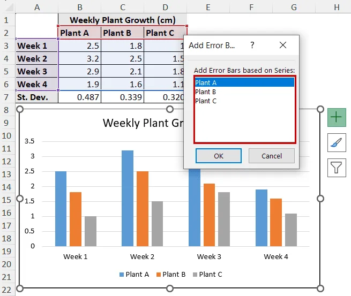Close the Add Error Bars dialog
The image size is (351, 296).
coord(283,45)
